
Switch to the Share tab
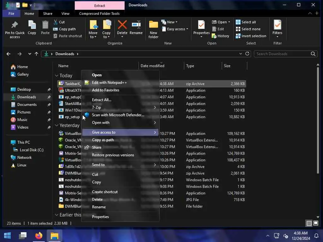click(x=48, y=14)
